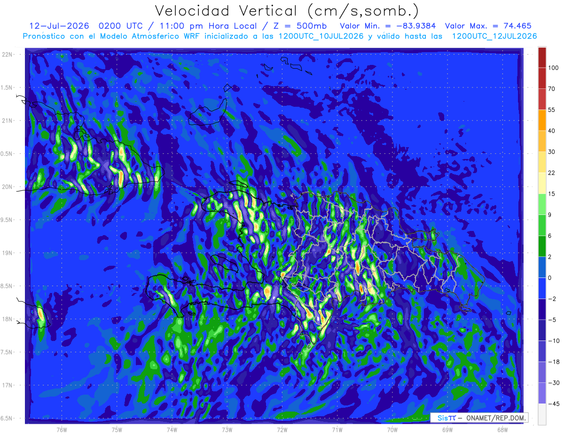Select the date text "12-Jul-2026"
564x436 pixels.
tap(59, 26)
